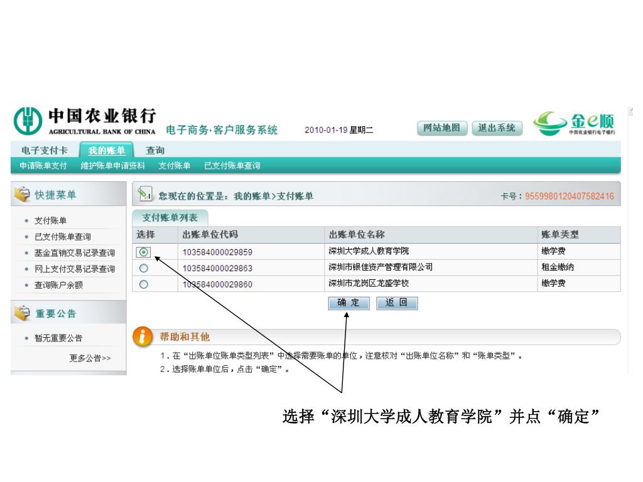643x482 pixels.
Task: Select the 支付账单列表 tab
Action: pyautogui.click(x=170, y=218)
